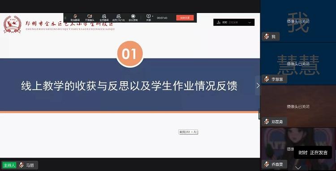Click participant name label 乔嘉雯
The image size is (336, 171).
(x=277, y=165)
